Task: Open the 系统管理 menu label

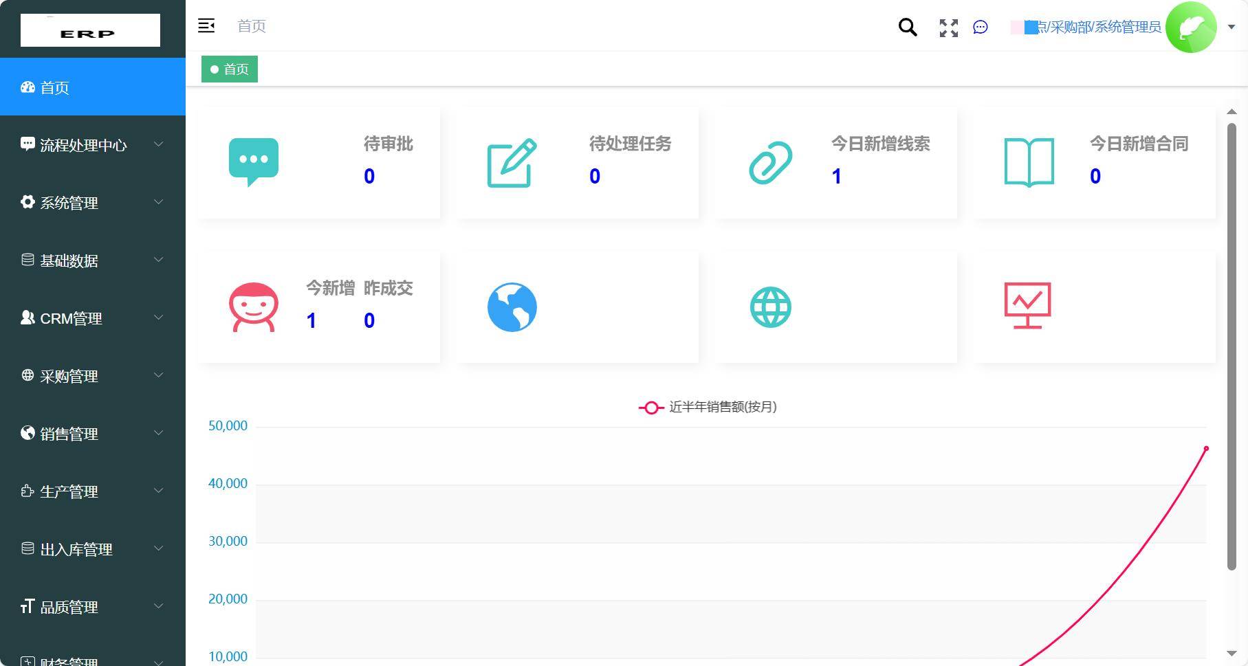Action: 69,203
